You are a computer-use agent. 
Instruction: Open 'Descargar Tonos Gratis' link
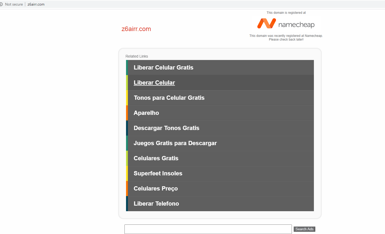(x=166, y=128)
